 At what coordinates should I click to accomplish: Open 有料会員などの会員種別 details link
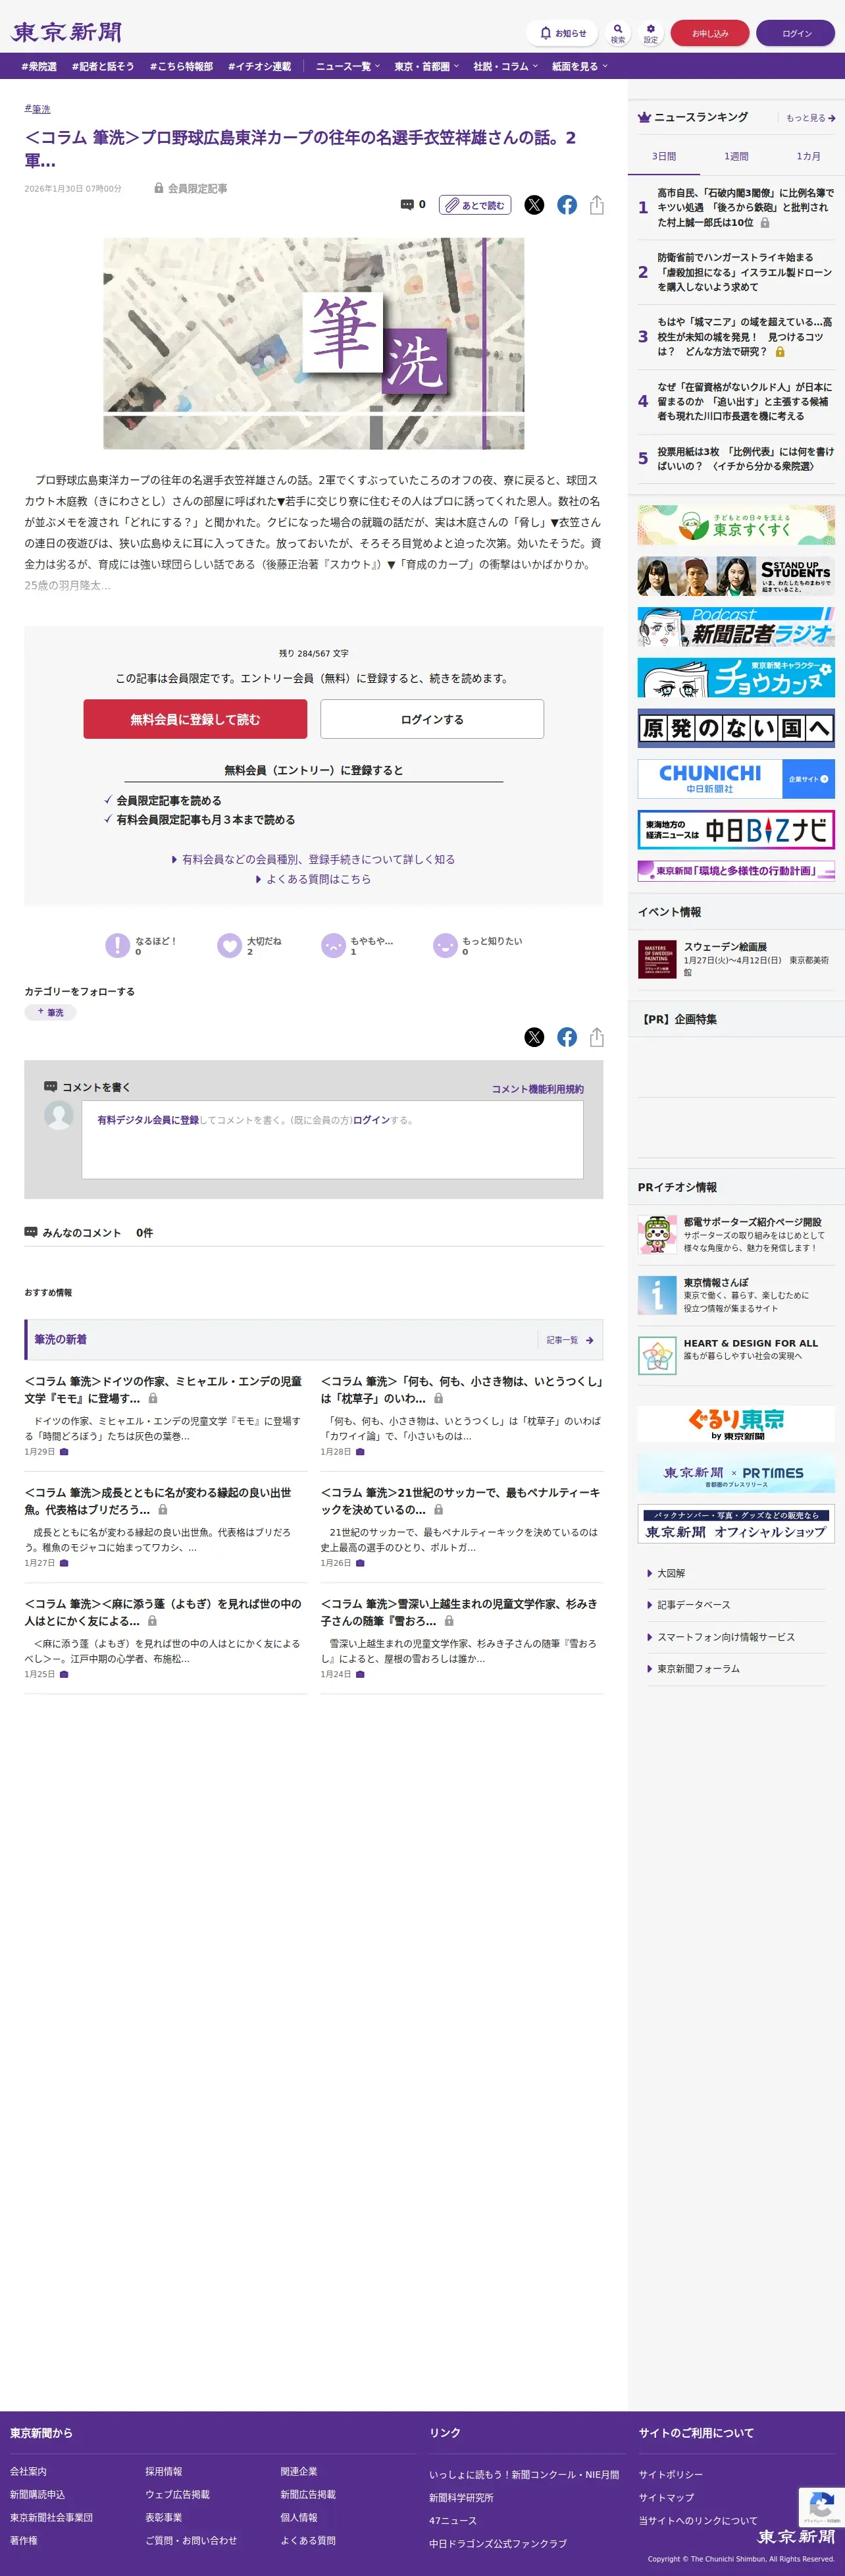coord(314,859)
